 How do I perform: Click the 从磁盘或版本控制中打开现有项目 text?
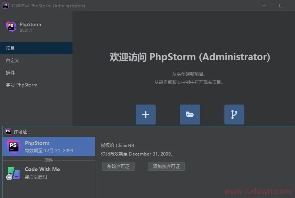click(x=189, y=82)
